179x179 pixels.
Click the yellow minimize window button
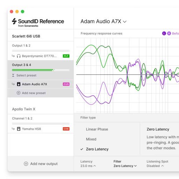pos(17,12)
